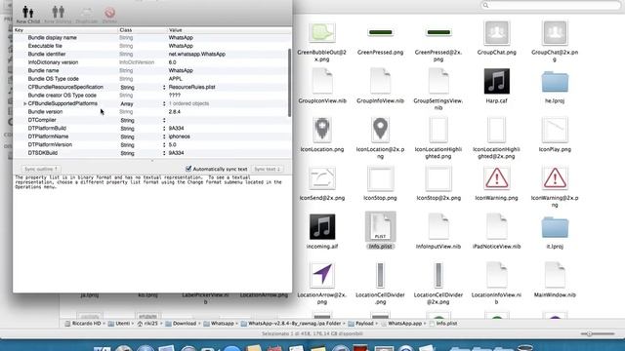Select the incoming.aif audio file icon
Screen dimensions: 625x351
pyautogui.click(x=322, y=227)
